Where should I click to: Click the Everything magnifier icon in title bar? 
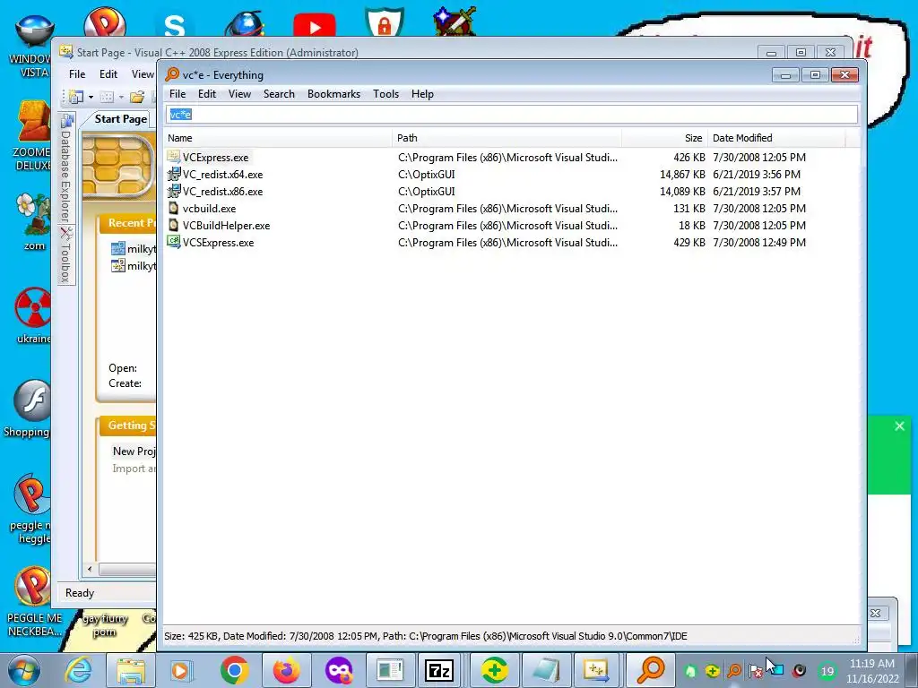click(171, 74)
